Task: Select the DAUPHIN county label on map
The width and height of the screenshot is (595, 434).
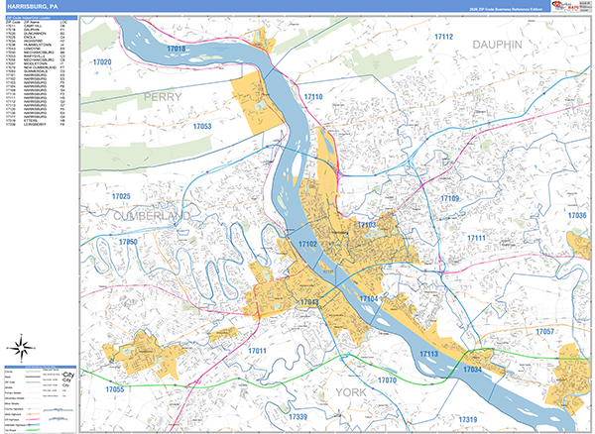Action: [x=503, y=46]
